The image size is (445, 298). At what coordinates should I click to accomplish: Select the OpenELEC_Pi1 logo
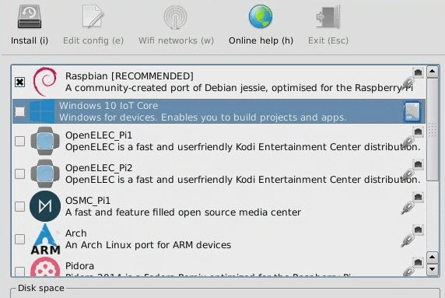click(45, 141)
